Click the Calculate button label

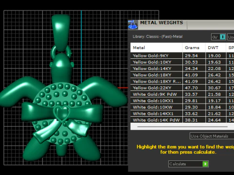[x=177, y=164]
